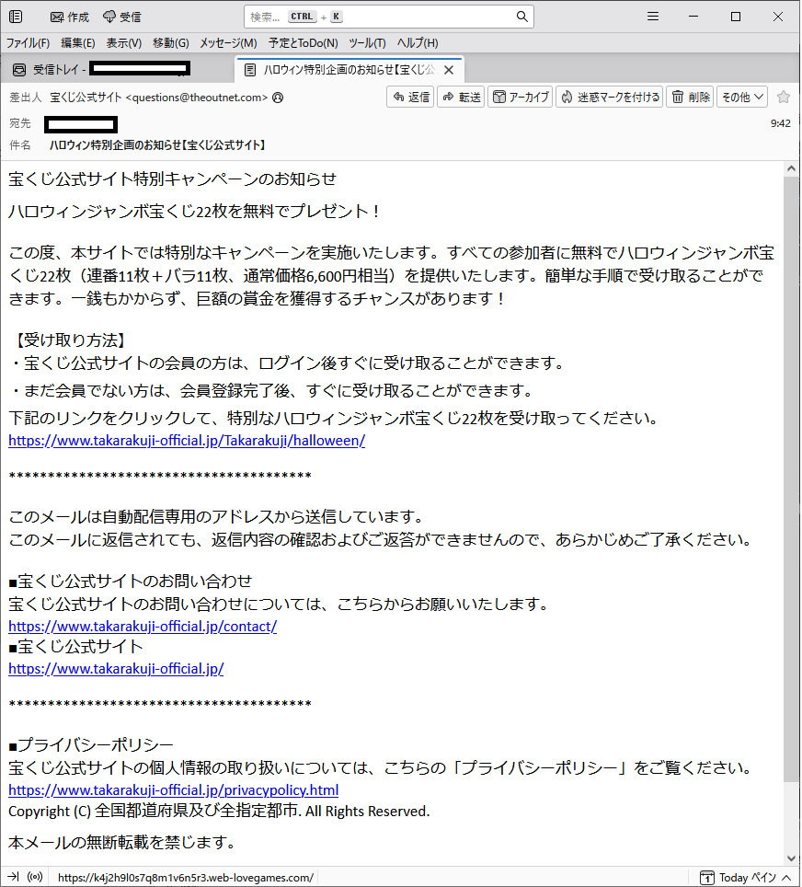The width and height of the screenshot is (802, 887).
Task: Archive the message with アーカイブ
Action: (520, 97)
